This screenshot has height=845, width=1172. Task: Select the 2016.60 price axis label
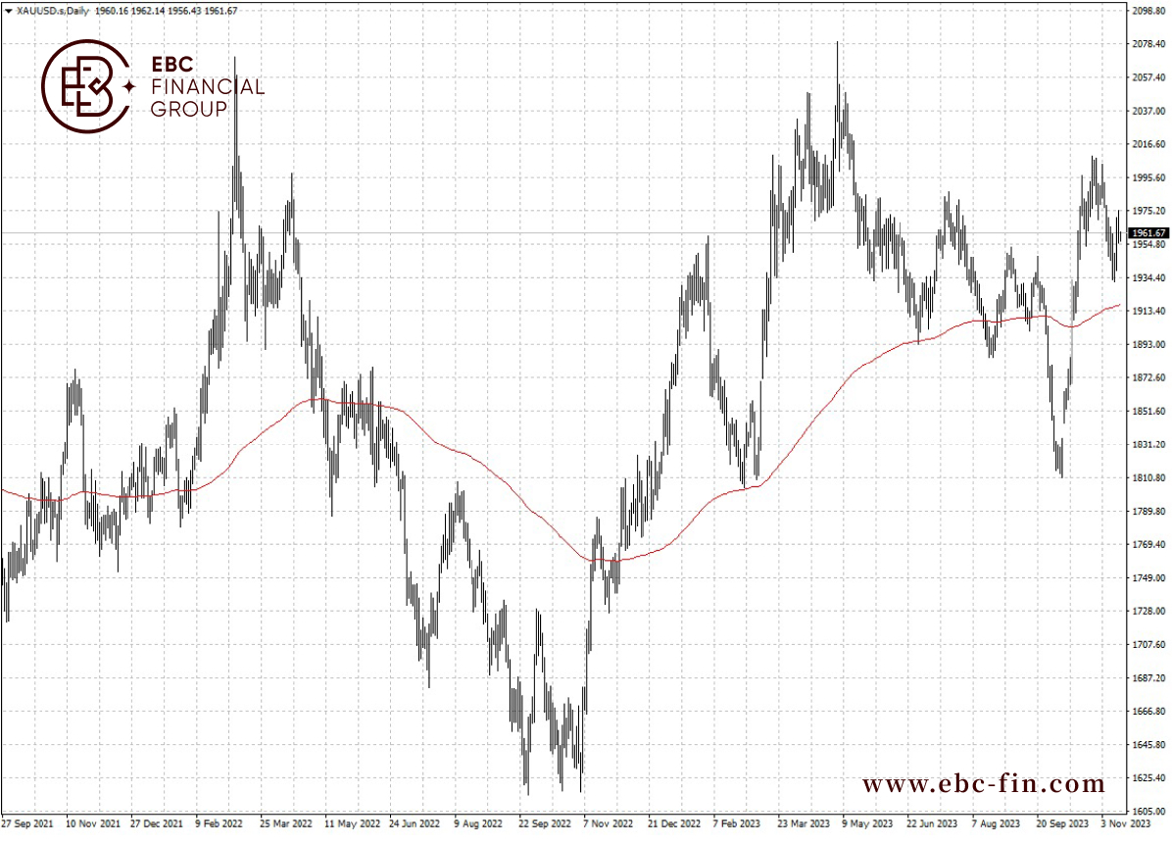click(x=1148, y=144)
